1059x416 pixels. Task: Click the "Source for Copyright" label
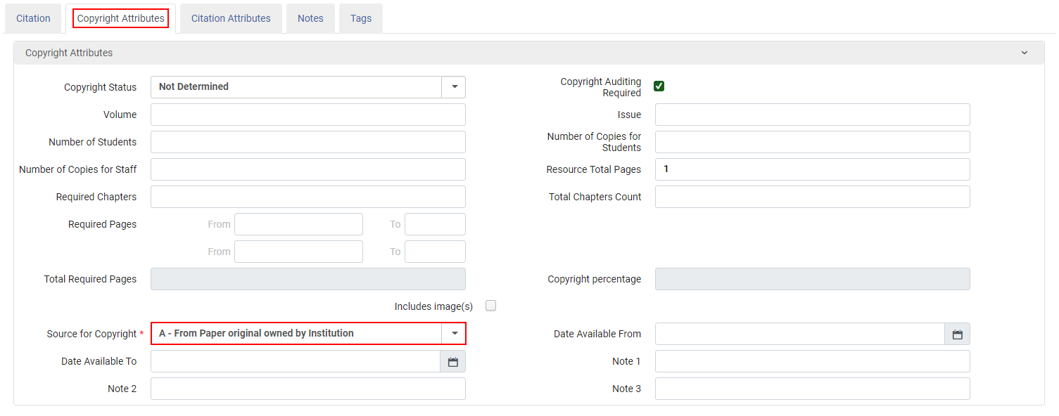click(91, 334)
